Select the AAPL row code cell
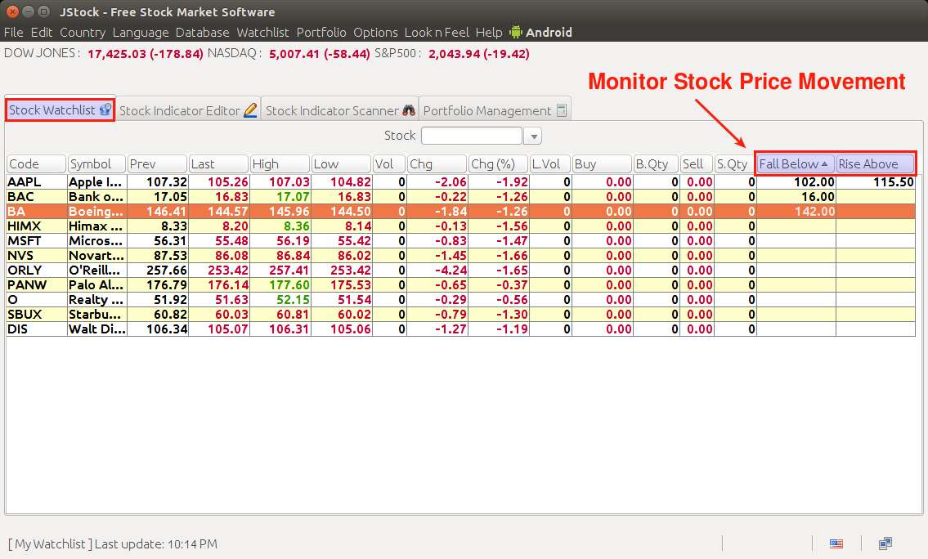928x559 pixels. pos(37,182)
